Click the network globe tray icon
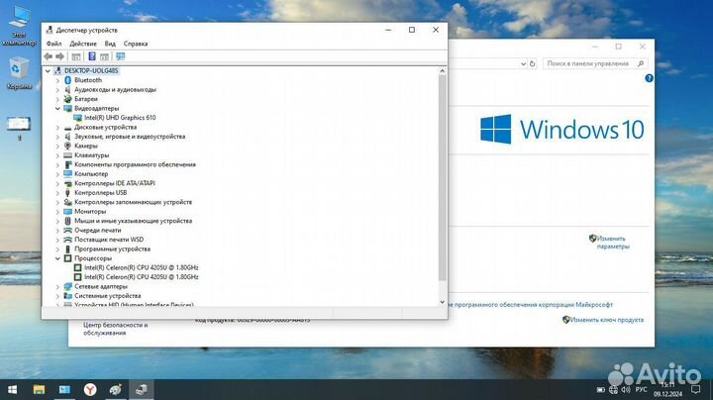This screenshot has width=713, height=400. 613,389
